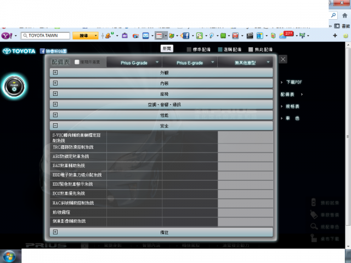Click the plus add-button on Yahoo toolbar
Image resolution: width=351 pixels, height=263 pixels.
[x=335, y=36]
